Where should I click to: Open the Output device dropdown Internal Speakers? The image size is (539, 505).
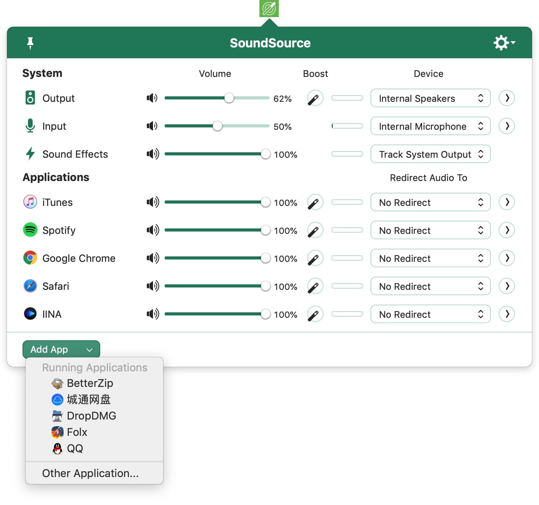(x=430, y=98)
